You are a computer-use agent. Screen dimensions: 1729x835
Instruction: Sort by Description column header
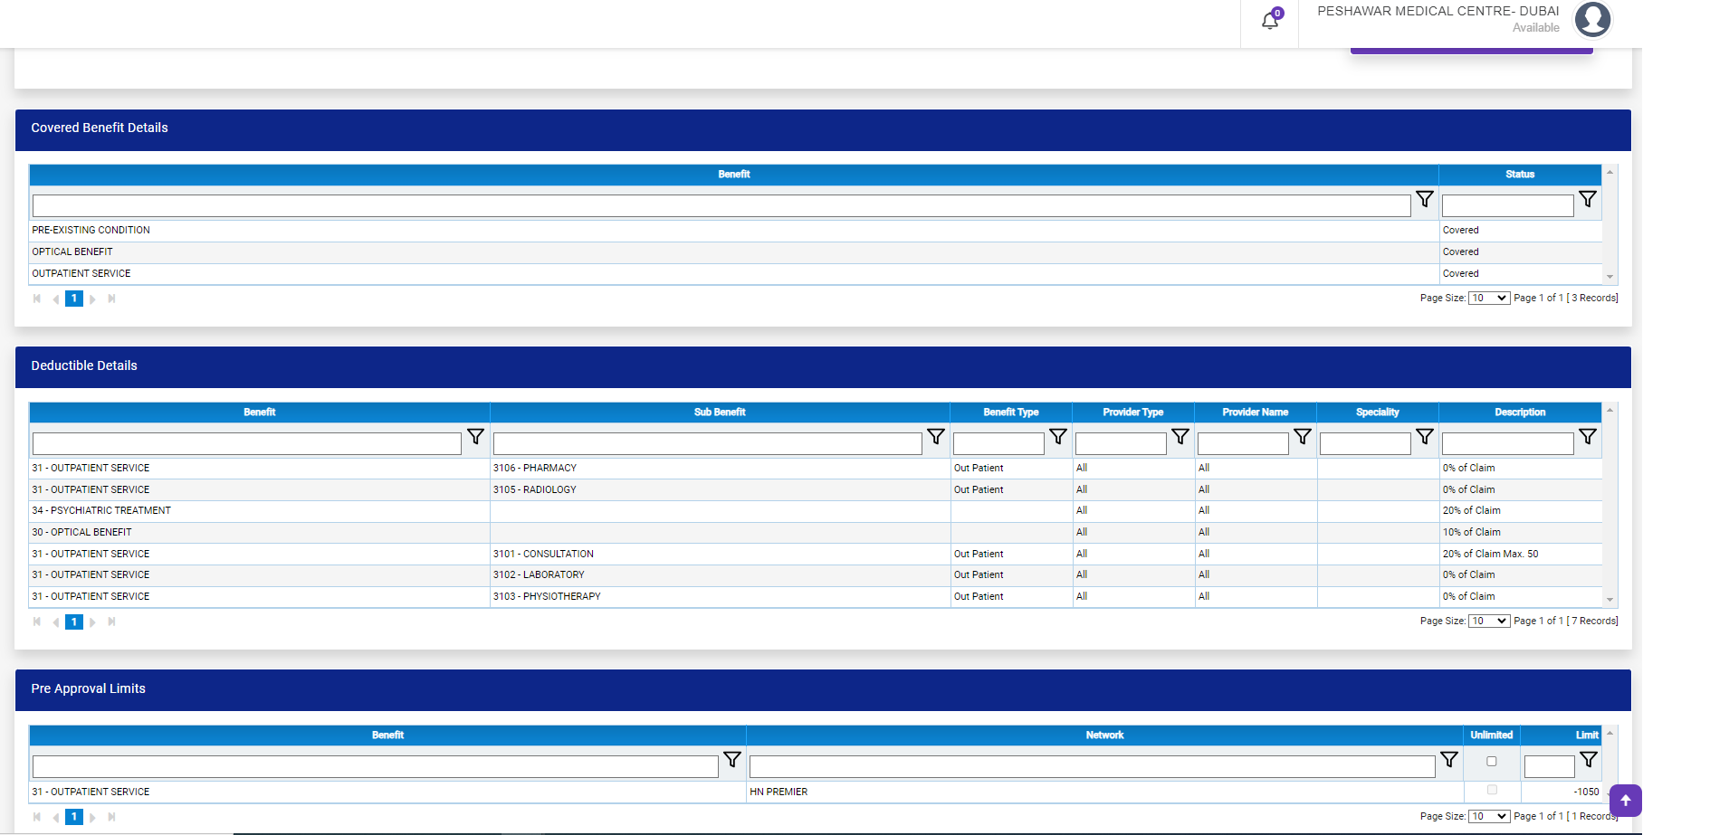coord(1519,413)
